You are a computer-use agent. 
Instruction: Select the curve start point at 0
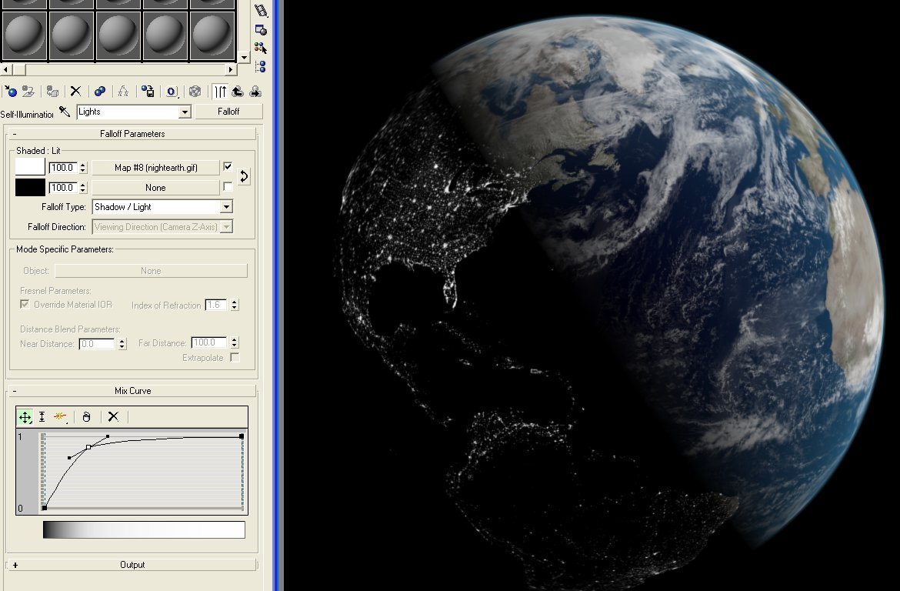point(45,508)
